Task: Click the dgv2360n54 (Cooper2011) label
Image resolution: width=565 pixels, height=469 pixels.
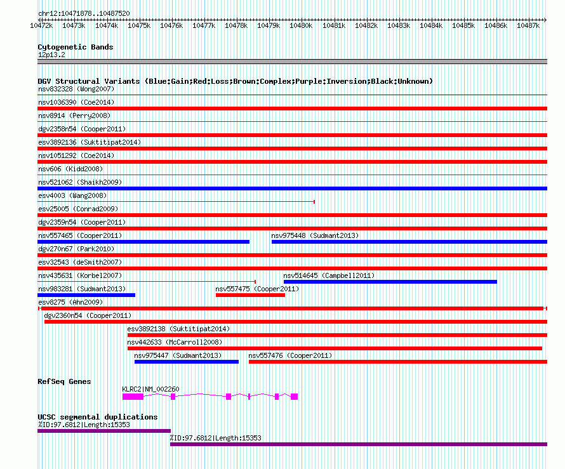Action: 88,315
